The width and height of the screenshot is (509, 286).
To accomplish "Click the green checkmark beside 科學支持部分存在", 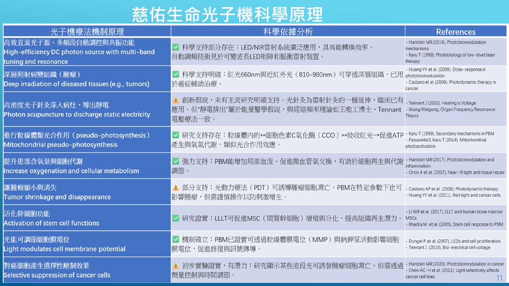I will pyautogui.click(x=176, y=48).
